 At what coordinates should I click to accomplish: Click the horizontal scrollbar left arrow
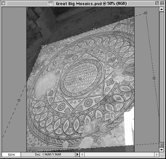tap(82, 155)
